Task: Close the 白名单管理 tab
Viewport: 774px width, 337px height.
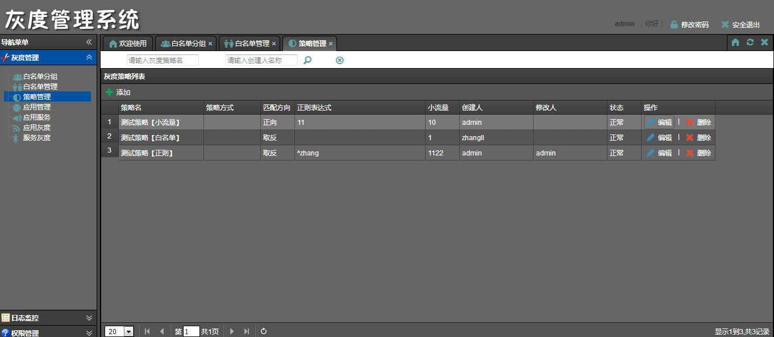Action: pos(274,44)
